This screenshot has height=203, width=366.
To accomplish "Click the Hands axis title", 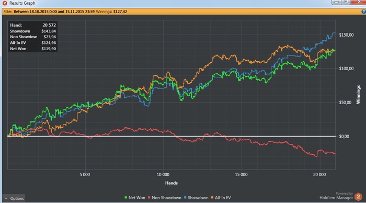I will pos(171,183).
